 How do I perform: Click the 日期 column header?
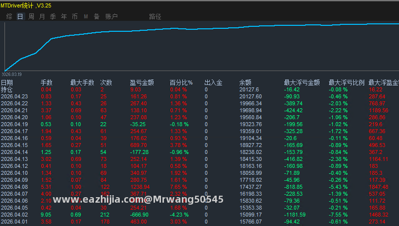click(x=7, y=82)
